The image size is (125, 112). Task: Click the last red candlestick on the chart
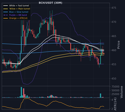click(104, 54)
